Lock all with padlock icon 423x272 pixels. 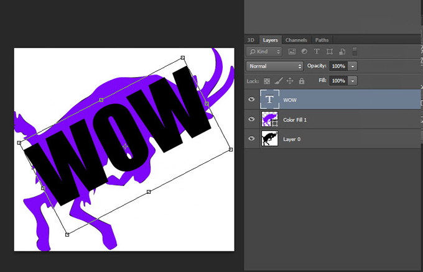tap(302, 81)
